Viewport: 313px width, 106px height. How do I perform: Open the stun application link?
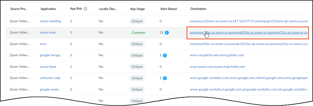click(x=43, y=44)
